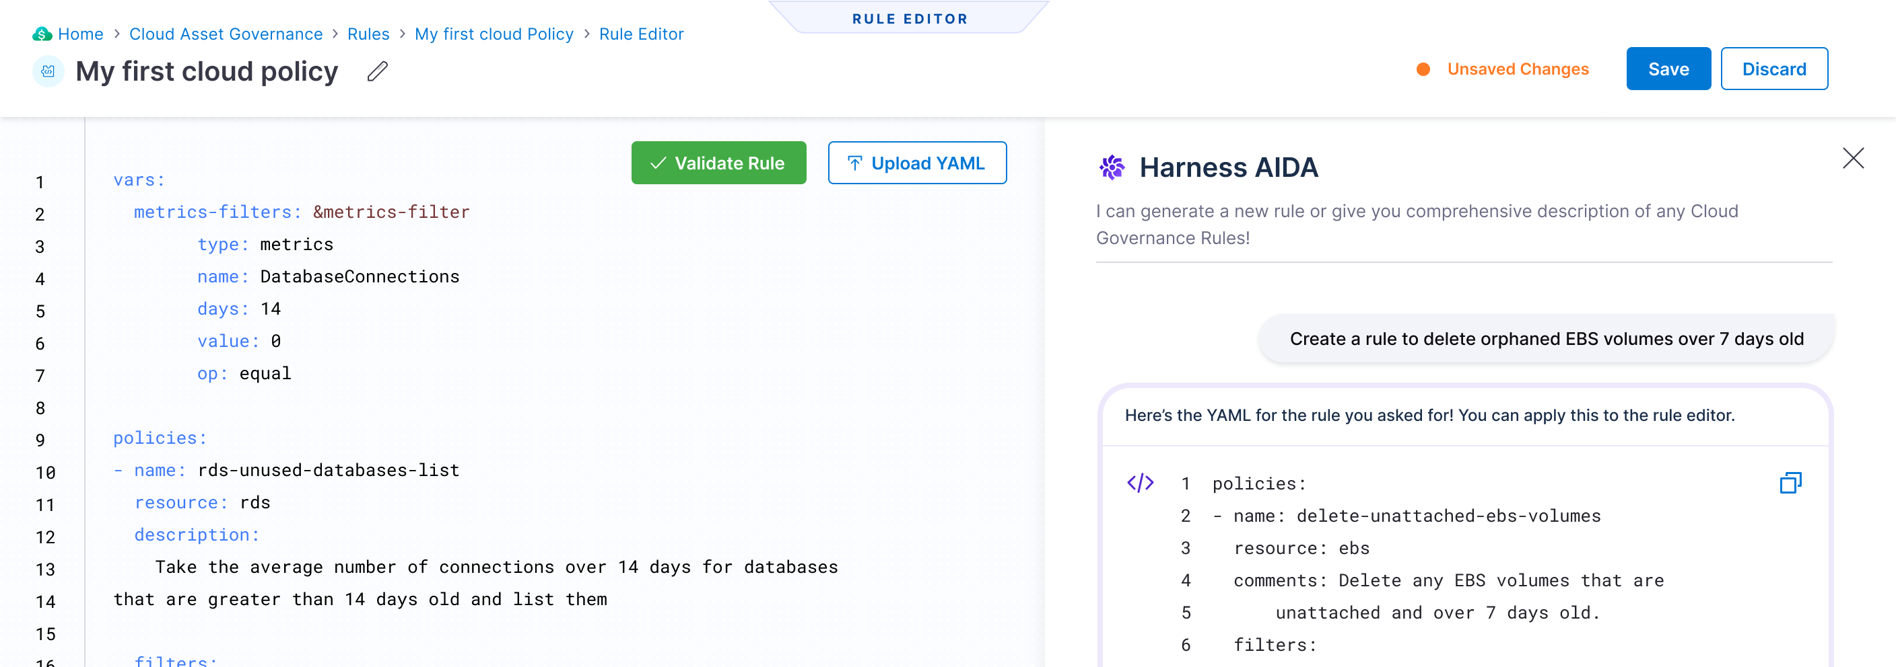Expand the breadcrumb chevron after Rules
The image size is (1896, 667).
[401, 34]
